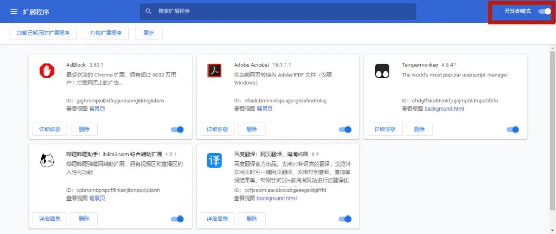The image size is (556, 234).
Task: Click the Adobe Acrobat PDF icon
Action: click(x=214, y=71)
